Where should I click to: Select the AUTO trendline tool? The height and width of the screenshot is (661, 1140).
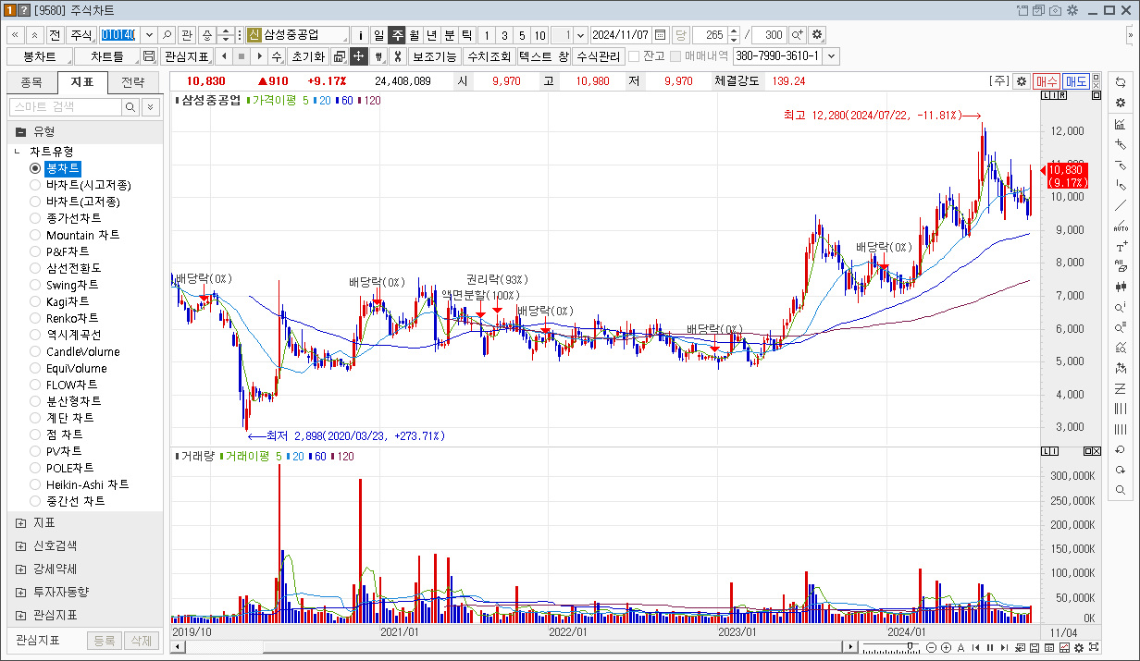[x=1121, y=226]
